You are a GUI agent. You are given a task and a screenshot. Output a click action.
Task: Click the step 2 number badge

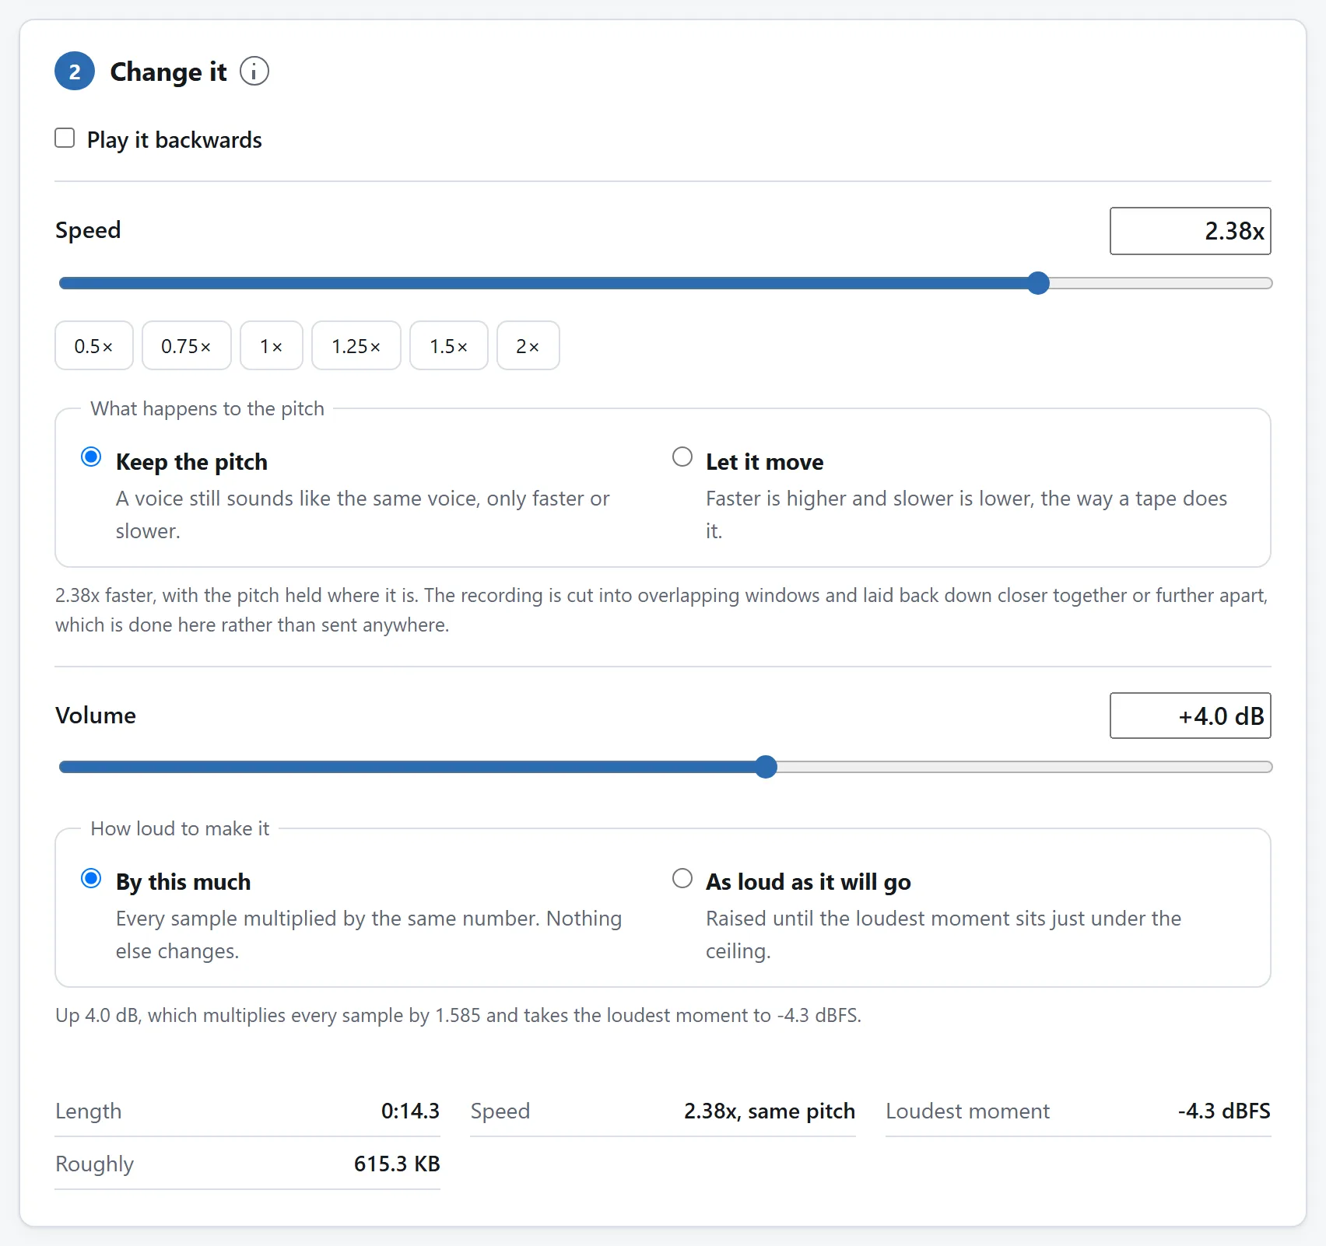75,72
